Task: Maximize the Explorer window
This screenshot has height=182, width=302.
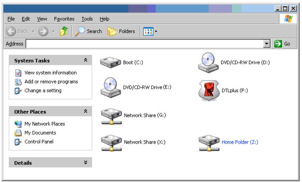Action: pos(285,8)
